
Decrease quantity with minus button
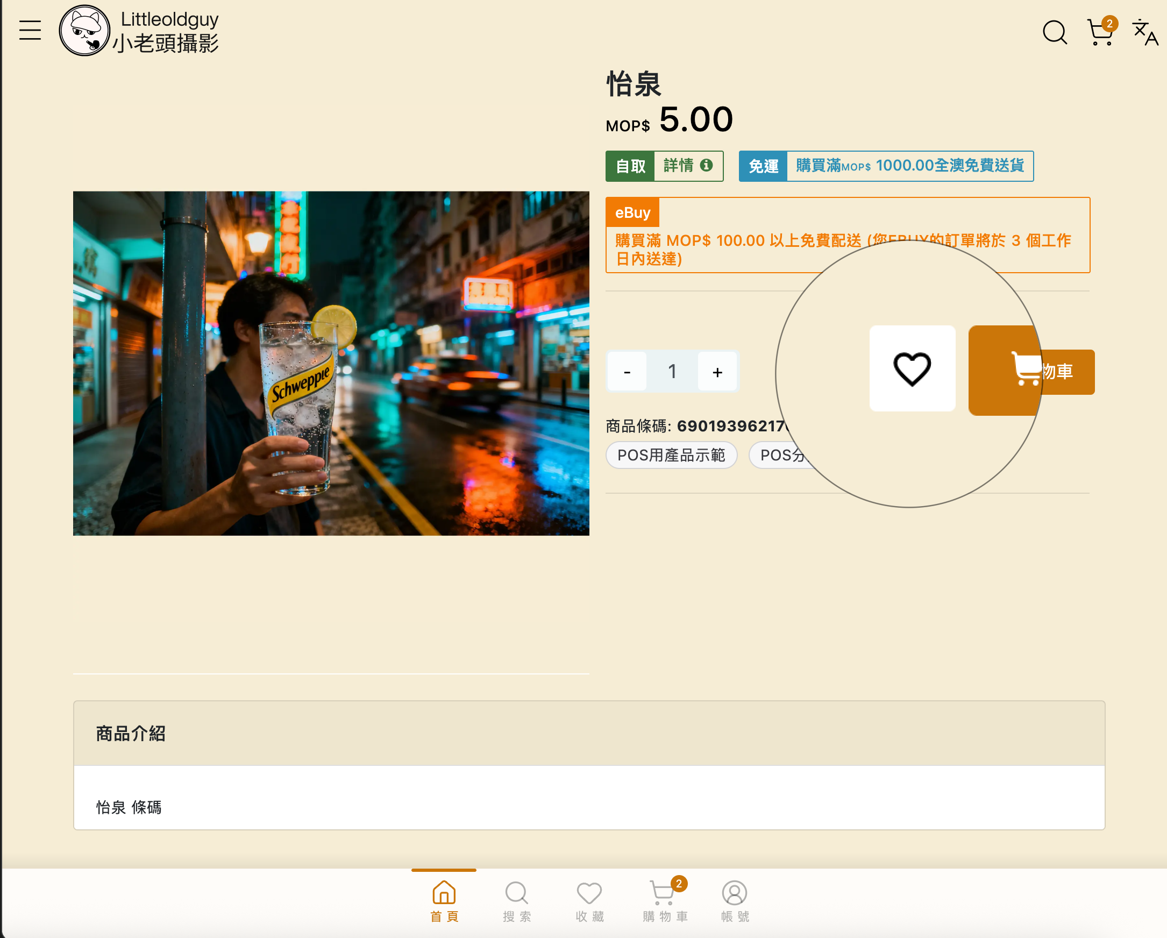(x=627, y=372)
